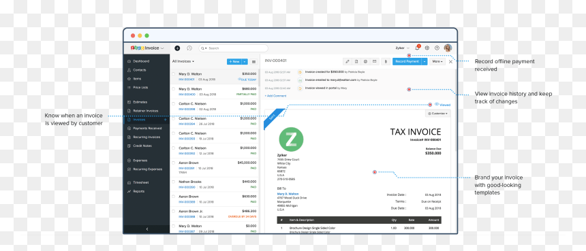586x251 pixels.
Task: Click the green Zylker Z logo on invoice
Action: 291,139
